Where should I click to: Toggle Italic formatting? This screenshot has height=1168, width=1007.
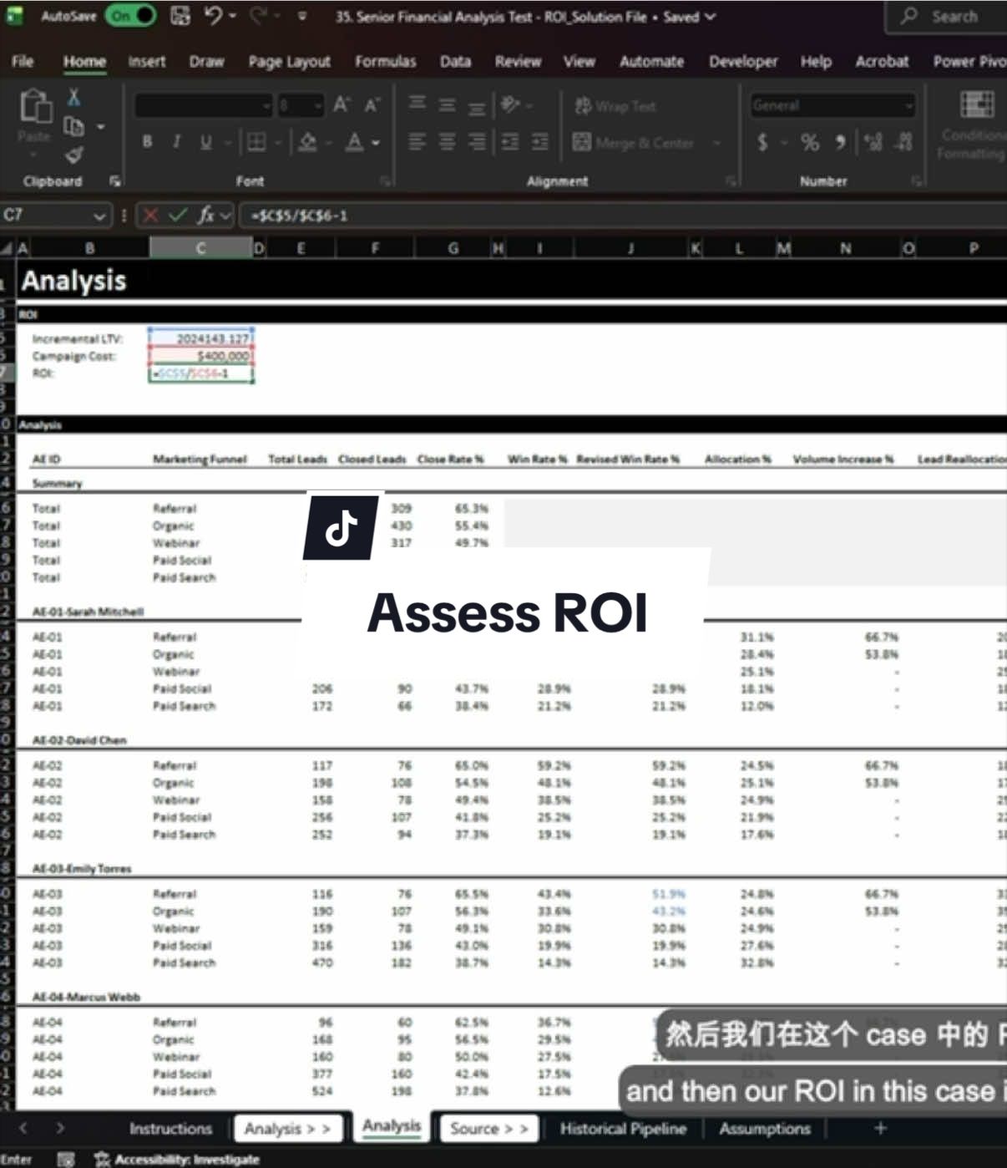click(x=176, y=142)
